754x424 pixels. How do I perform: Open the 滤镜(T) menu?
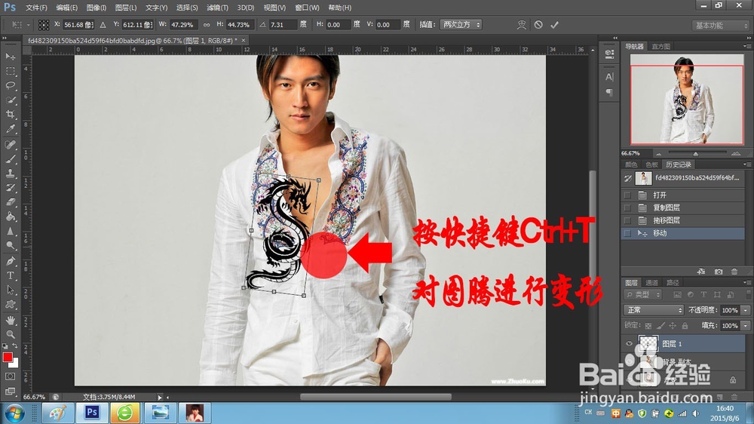pyautogui.click(x=217, y=8)
